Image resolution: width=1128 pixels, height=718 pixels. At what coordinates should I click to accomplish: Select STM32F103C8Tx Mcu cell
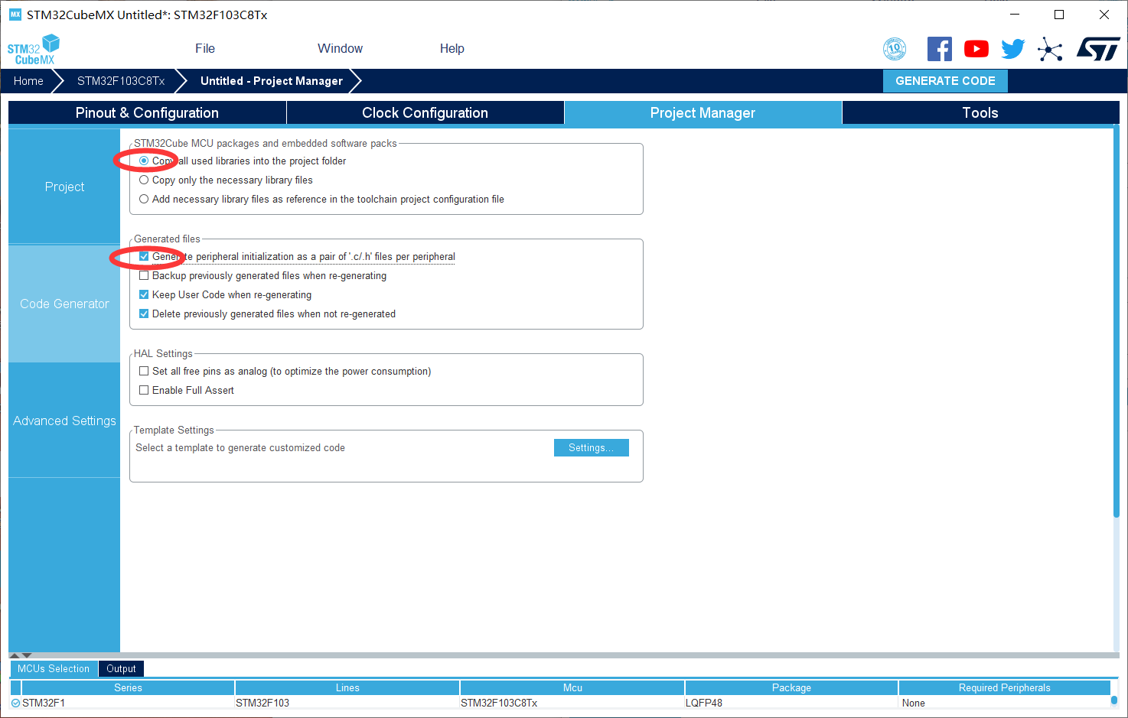coord(572,703)
